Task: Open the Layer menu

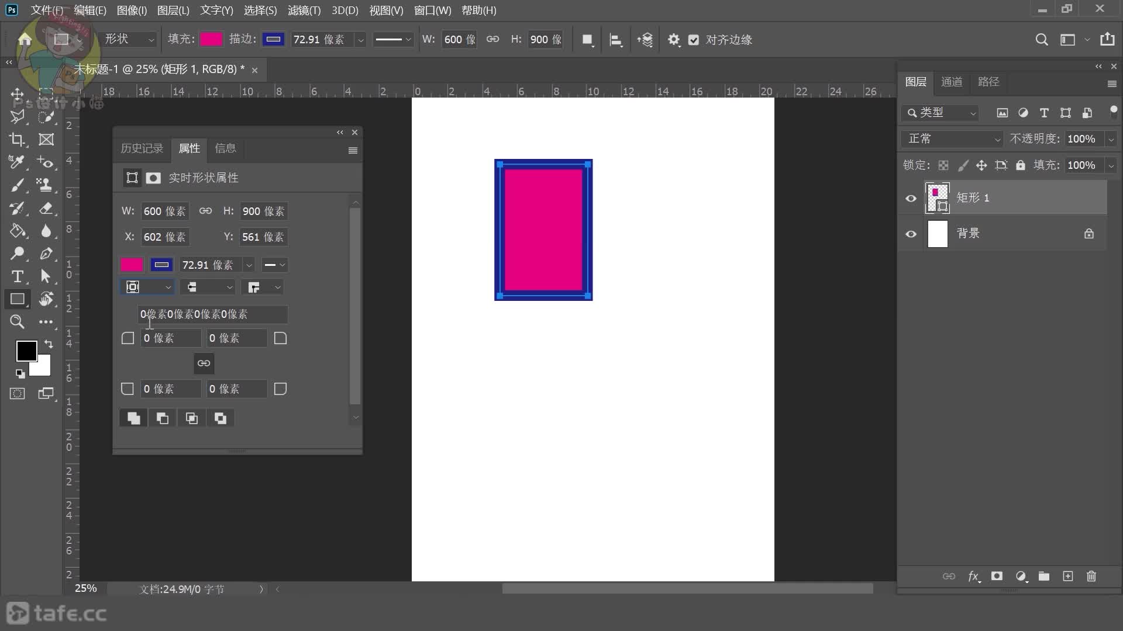Action: (x=173, y=10)
